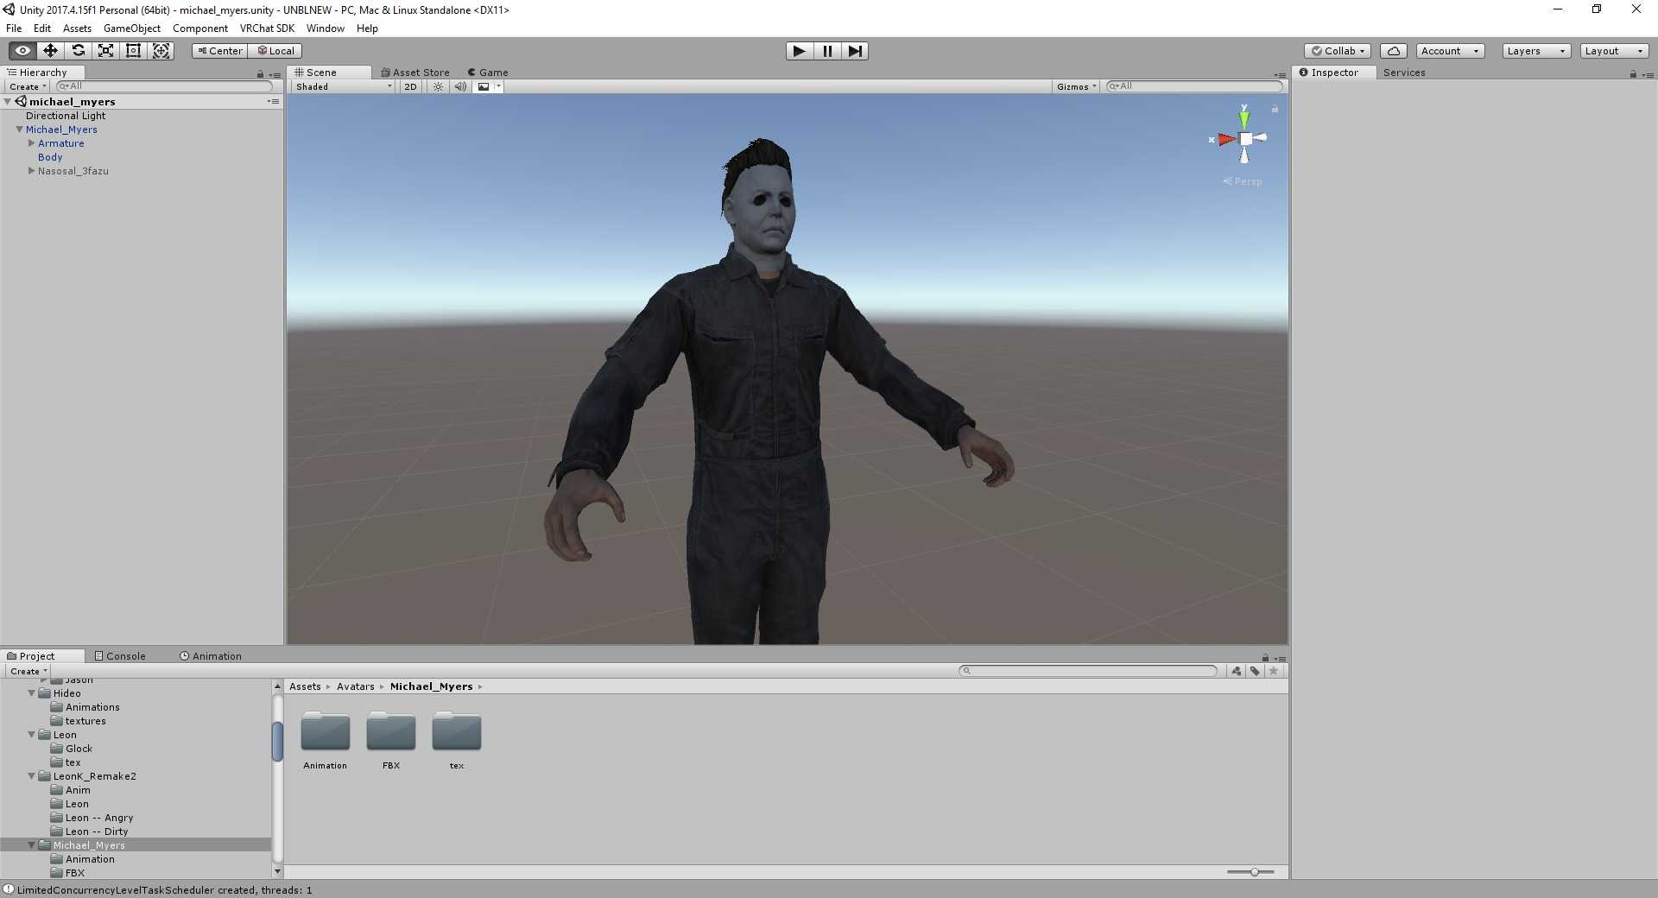Open the cloud services icon

(x=1393, y=51)
